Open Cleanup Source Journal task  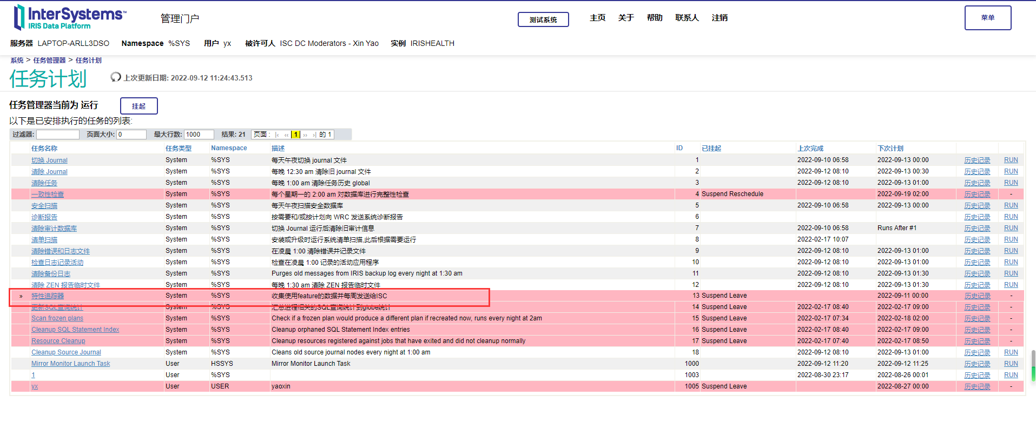(66, 352)
